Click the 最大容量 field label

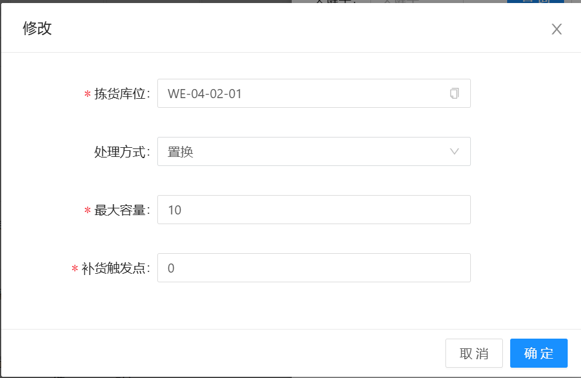pyautogui.click(x=122, y=210)
